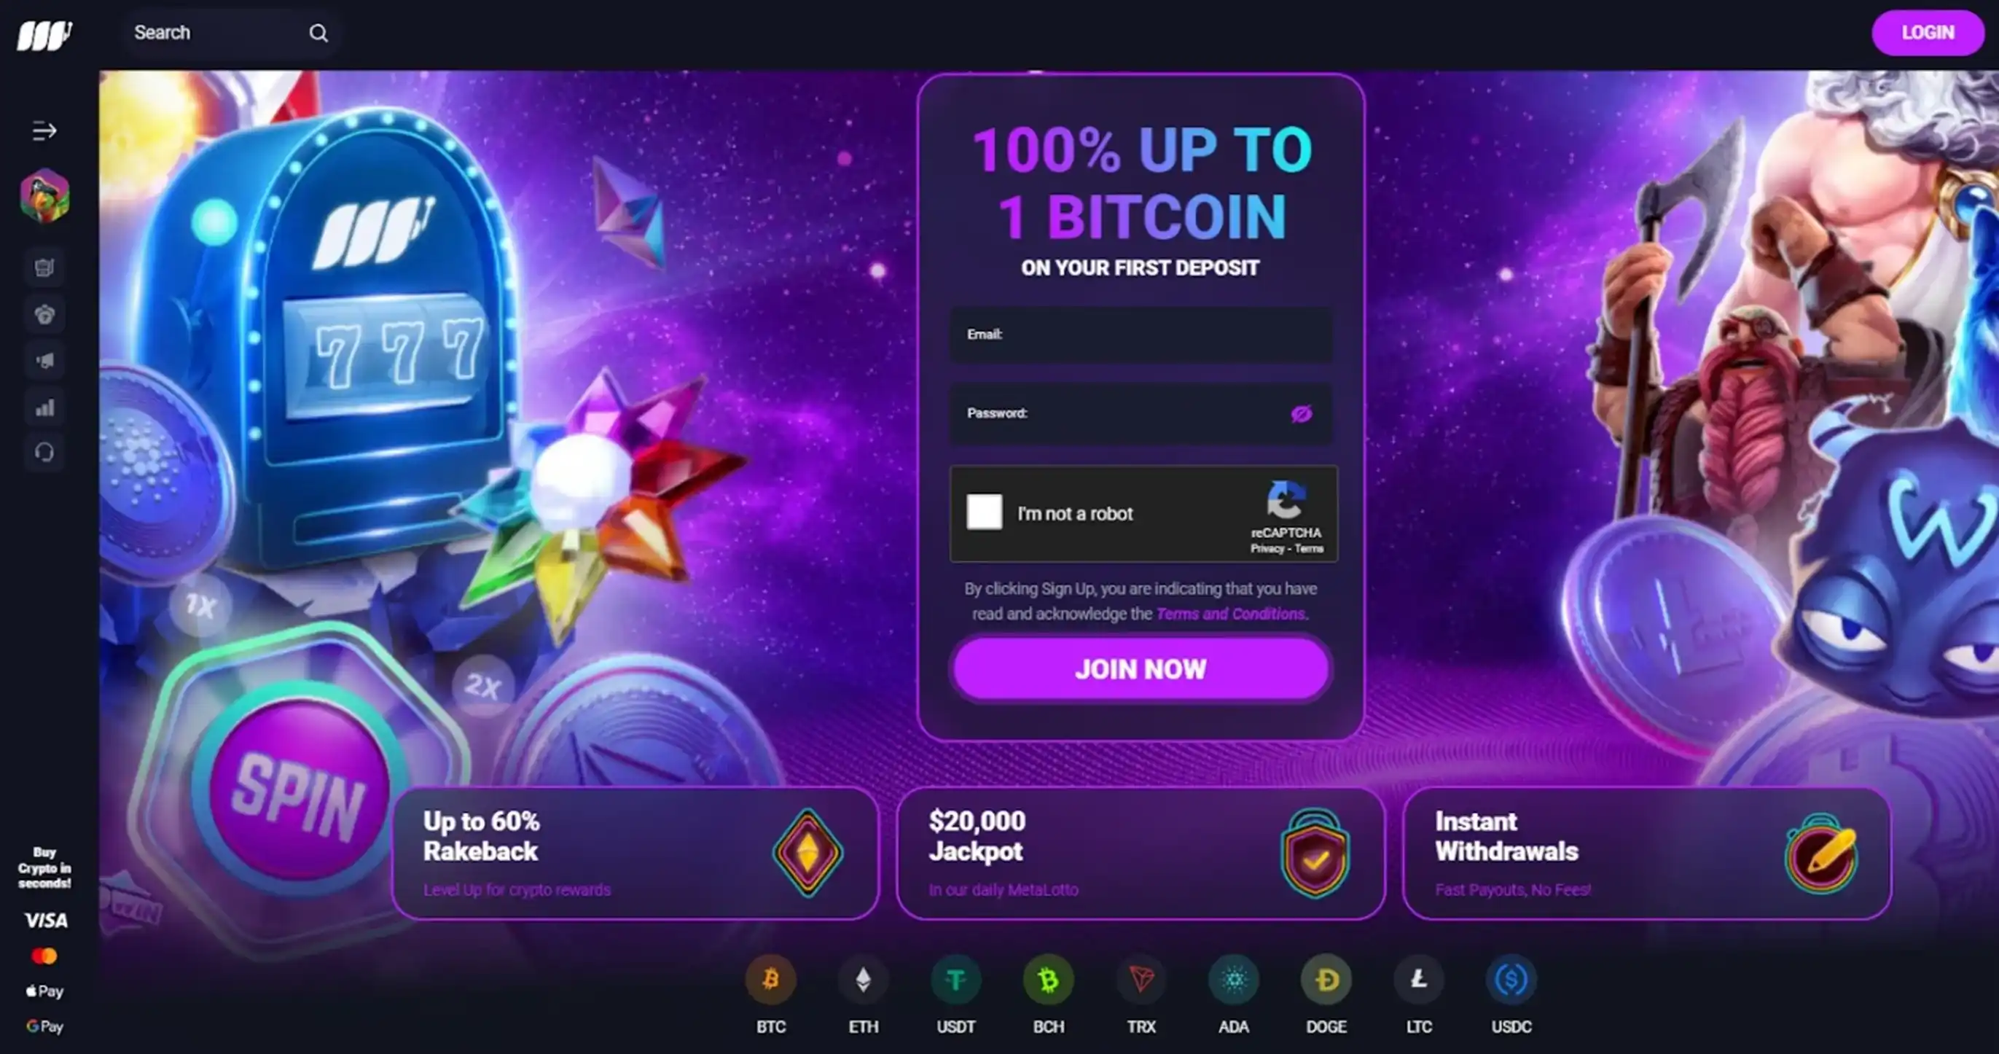Select the ETH coin icon
The height and width of the screenshot is (1054, 1999).
click(863, 980)
